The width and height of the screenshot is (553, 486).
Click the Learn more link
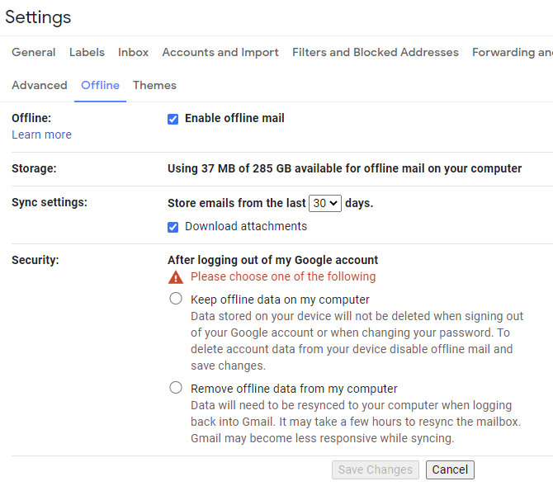tap(41, 134)
